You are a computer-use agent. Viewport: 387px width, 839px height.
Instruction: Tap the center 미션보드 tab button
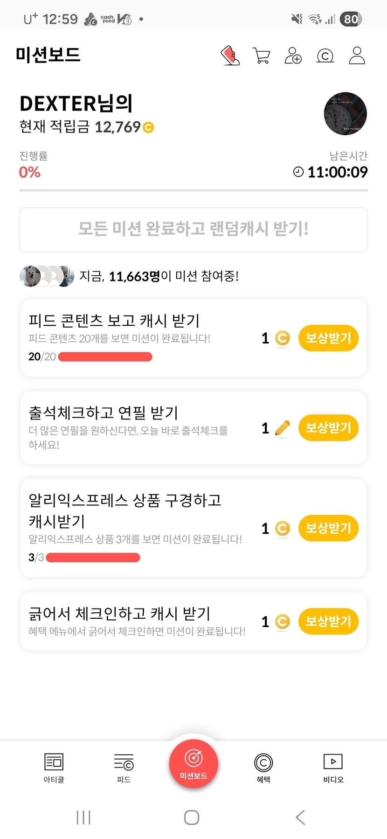193,763
